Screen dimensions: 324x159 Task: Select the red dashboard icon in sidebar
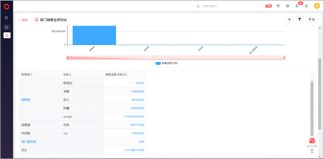pos(7,35)
